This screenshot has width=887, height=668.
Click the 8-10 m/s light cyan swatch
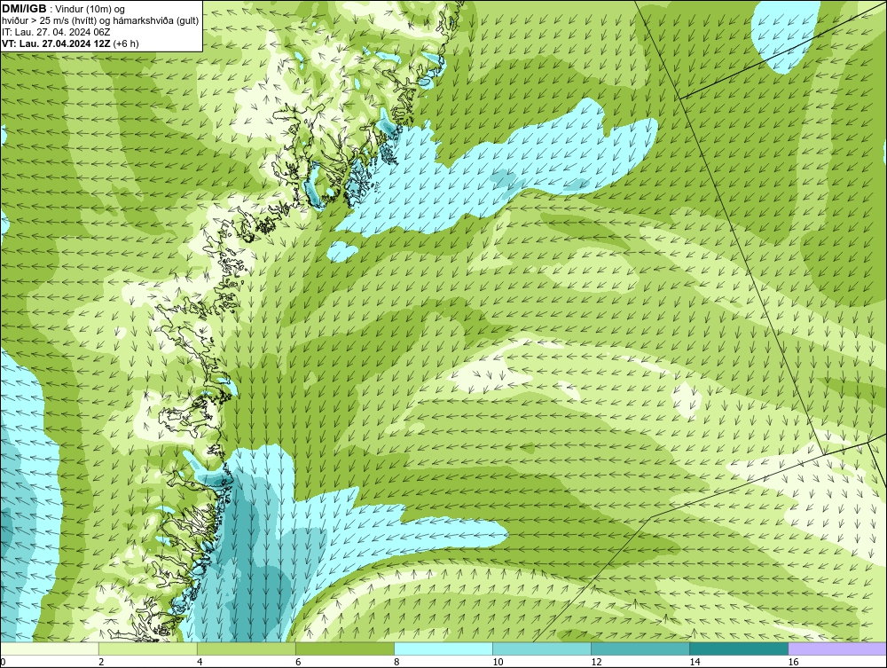coord(443,648)
